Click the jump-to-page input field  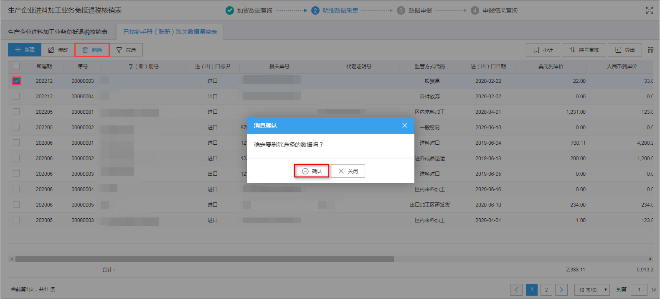(x=639, y=289)
